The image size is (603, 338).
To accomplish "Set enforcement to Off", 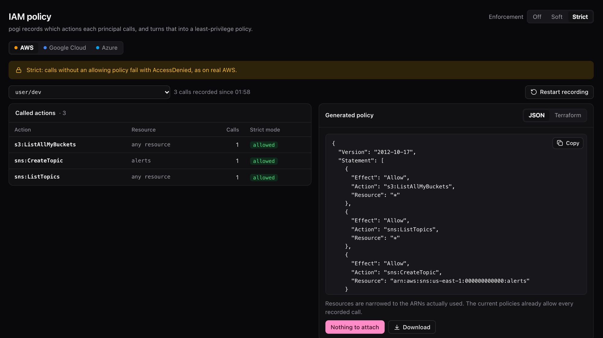I will point(537,17).
